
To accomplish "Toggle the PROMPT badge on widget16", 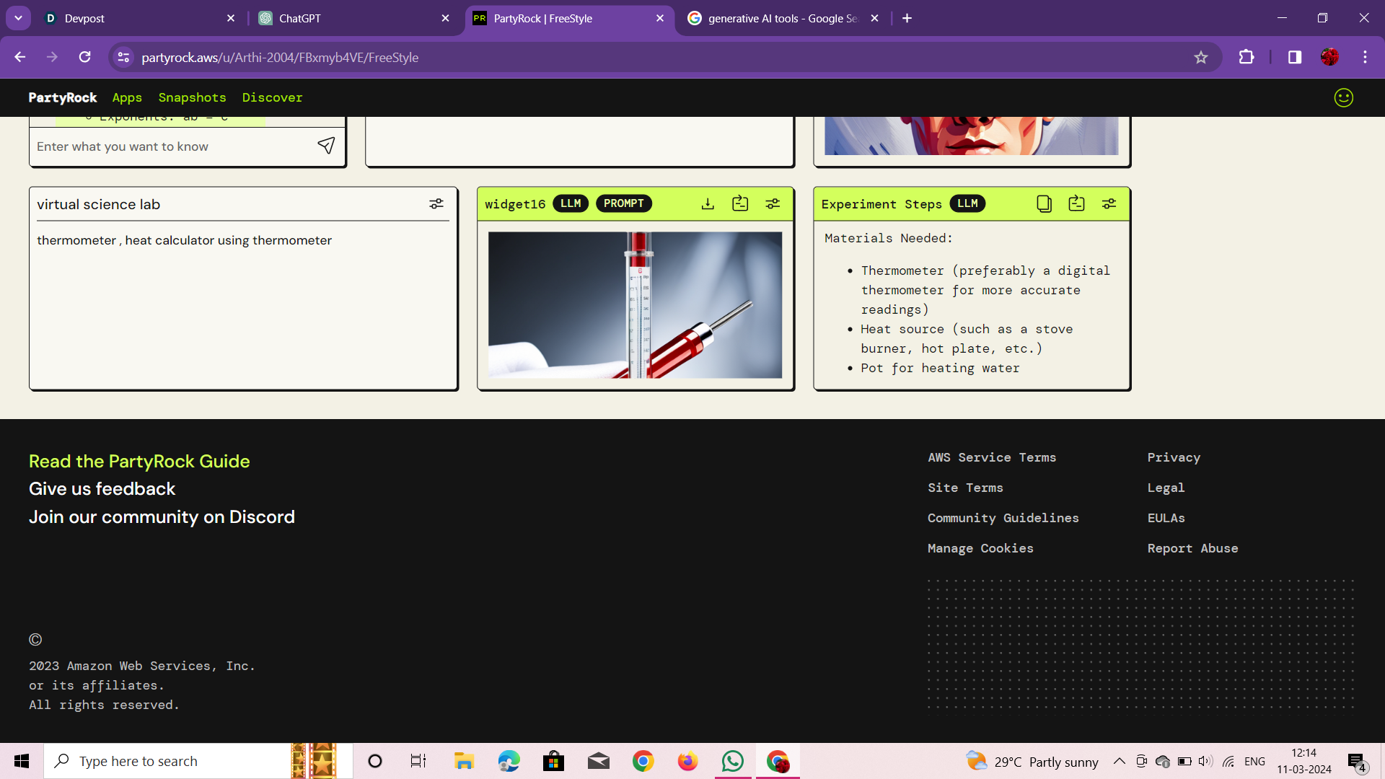I will (623, 203).
